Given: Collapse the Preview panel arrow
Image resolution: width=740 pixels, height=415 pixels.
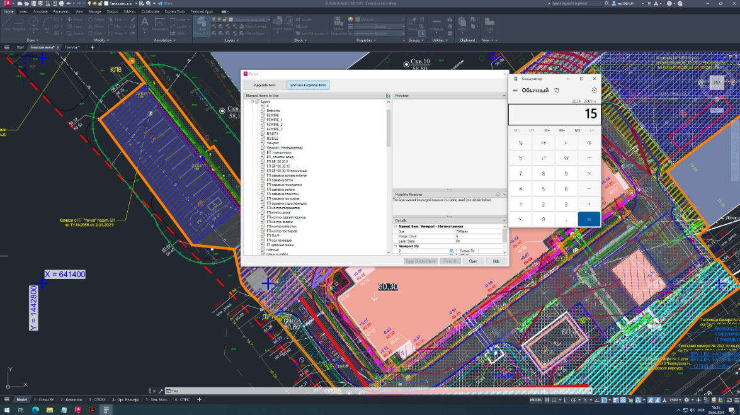Looking at the screenshot, I should coord(504,96).
